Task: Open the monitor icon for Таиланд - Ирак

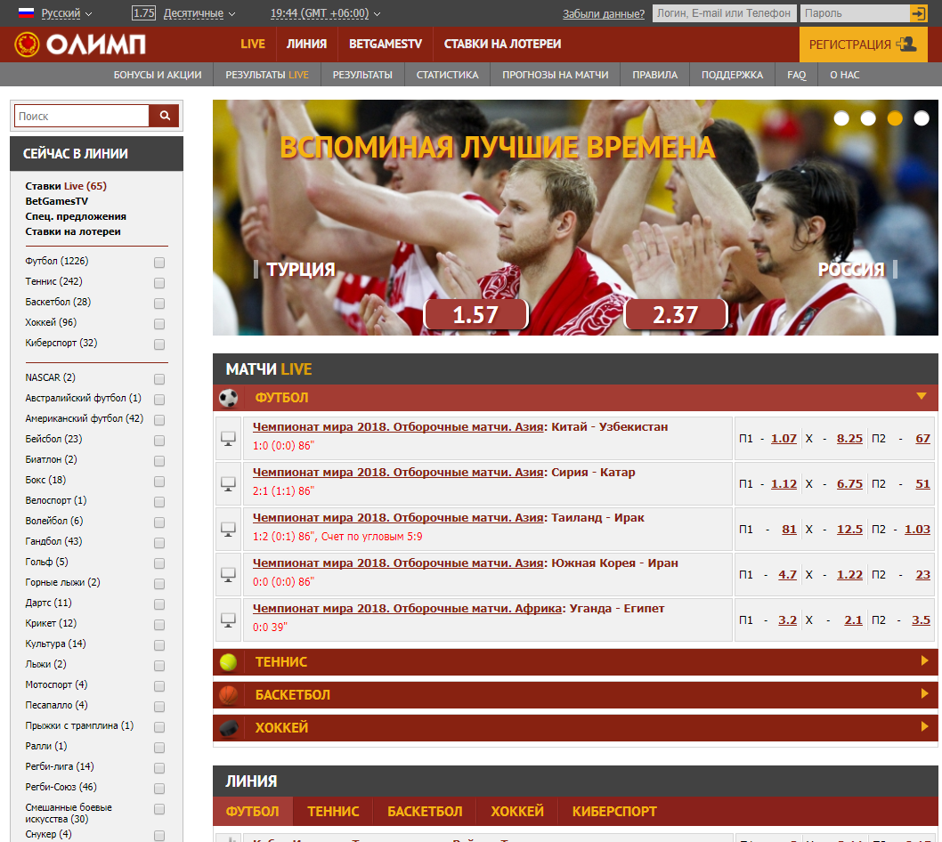Action: [x=228, y=529]
